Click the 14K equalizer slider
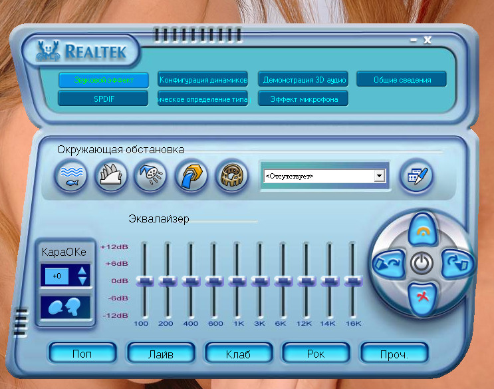 tap(330, 280)
